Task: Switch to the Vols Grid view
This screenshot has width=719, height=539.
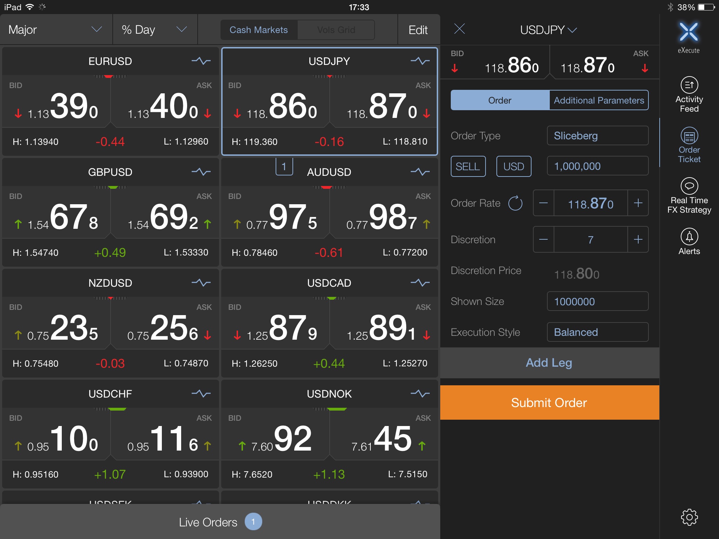Action: coord(336,30)
